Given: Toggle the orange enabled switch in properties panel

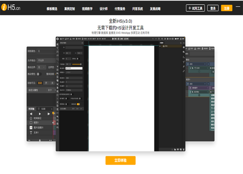Looking at the screenshot, I should coord(78,104).
